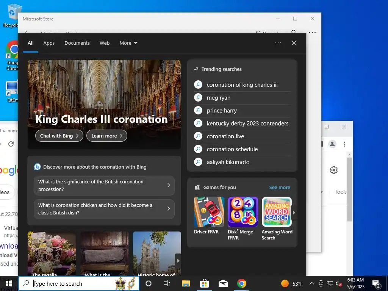Launch Driver FRVR game icon
The width and height of the screenshot is (388, 291).
[x=209, y=212]
